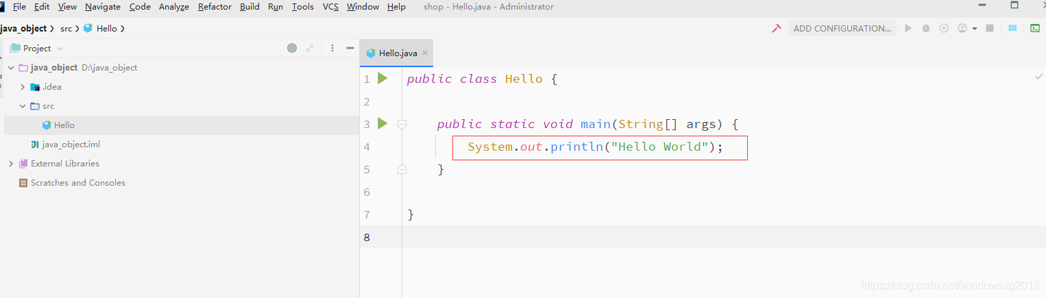1046x298 pixels.
Task: Click External Libraries icon
Action: pyautogui.click(x=23, y=164)
